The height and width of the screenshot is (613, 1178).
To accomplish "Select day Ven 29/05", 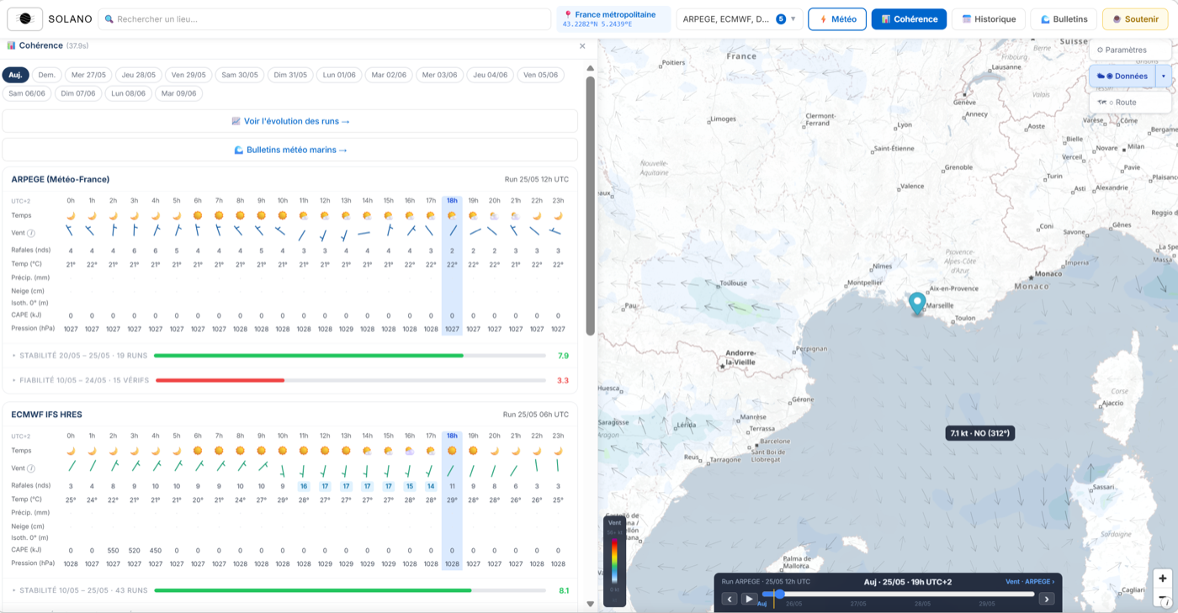I will [189, 75].
